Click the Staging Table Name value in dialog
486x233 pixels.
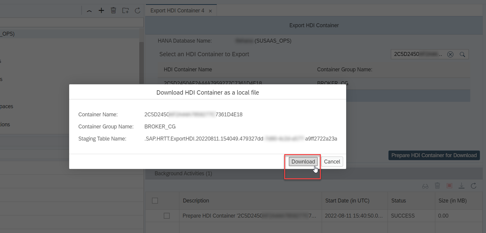[x=241, y=139]
